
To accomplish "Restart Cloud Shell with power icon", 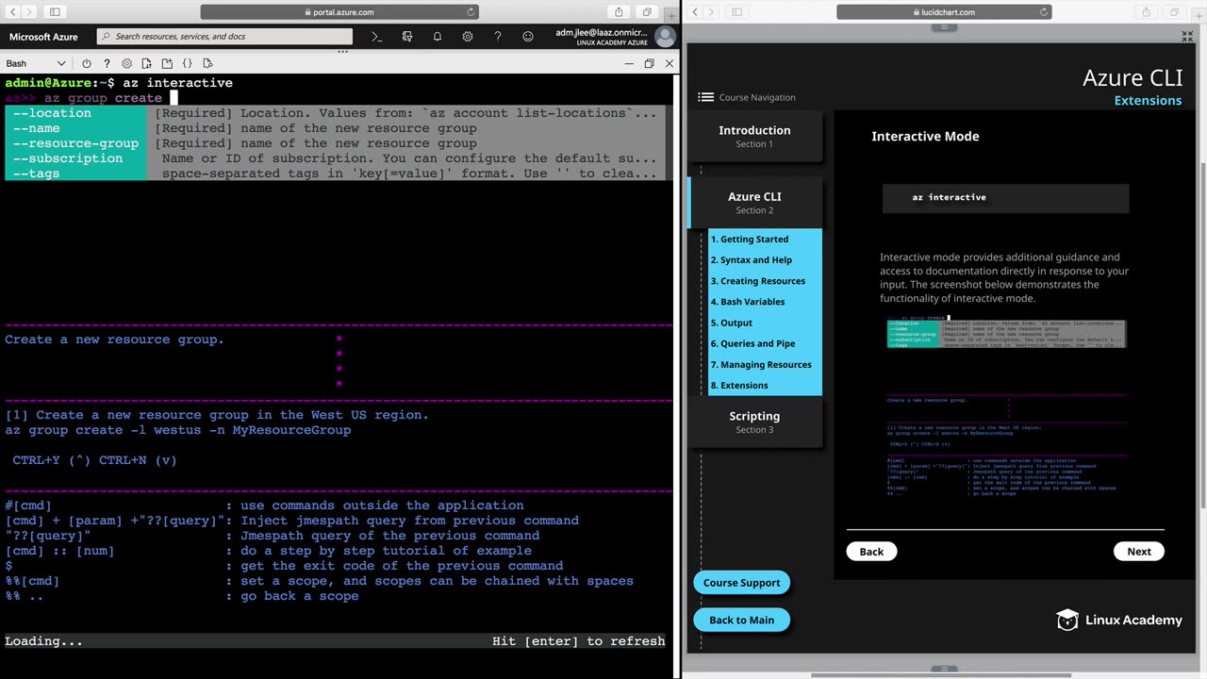I will 87,63.
